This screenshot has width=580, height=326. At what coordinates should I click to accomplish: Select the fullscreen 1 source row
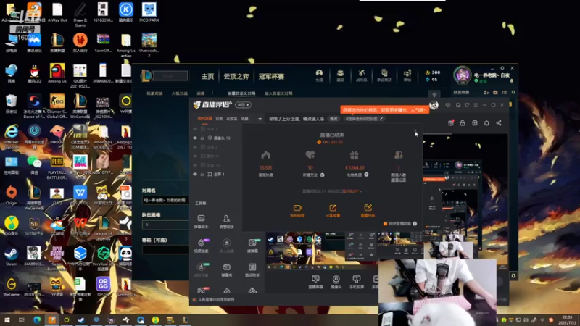(x=216, y=174)
